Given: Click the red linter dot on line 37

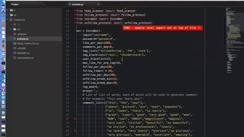Looking at the screenshot, I should pyautogui.click(x=75, y=119).
